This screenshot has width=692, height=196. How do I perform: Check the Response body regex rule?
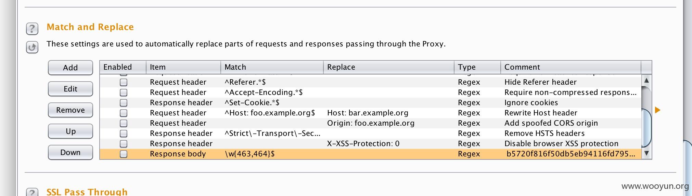click(124, 154)
